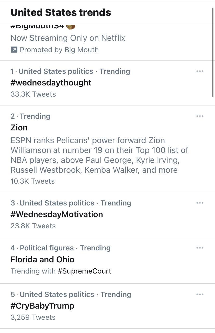This screenshot has height=333, width=215.
Task: Open more options for #CryBabyTrump trend
Action: pyautogui.click(x=200, y=294)
